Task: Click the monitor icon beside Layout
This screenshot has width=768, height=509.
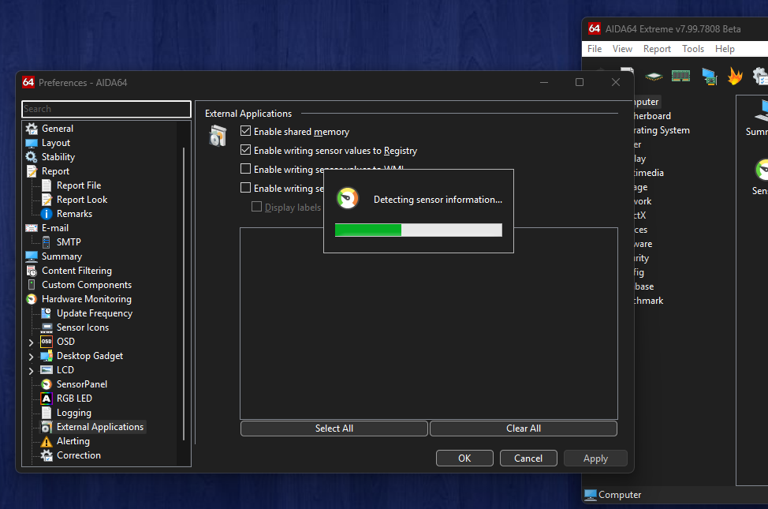Action: point(32,143)
